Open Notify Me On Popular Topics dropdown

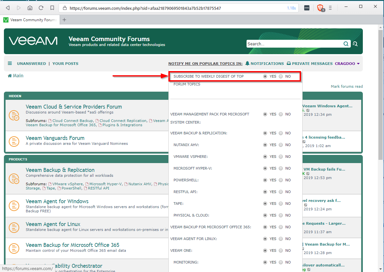pos(206,64)
